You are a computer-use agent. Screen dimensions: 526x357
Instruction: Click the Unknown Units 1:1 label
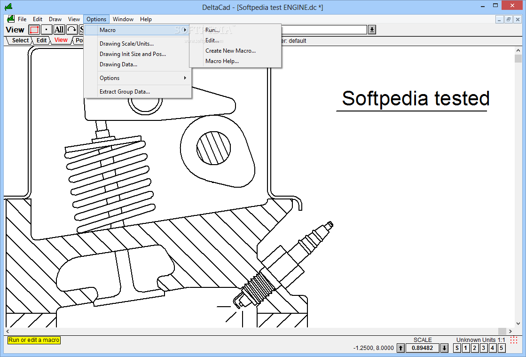point(480,340)
